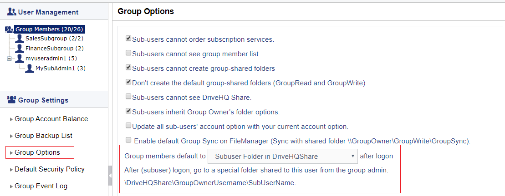Enable Sub-users cannot see group member list

[128, 53]
